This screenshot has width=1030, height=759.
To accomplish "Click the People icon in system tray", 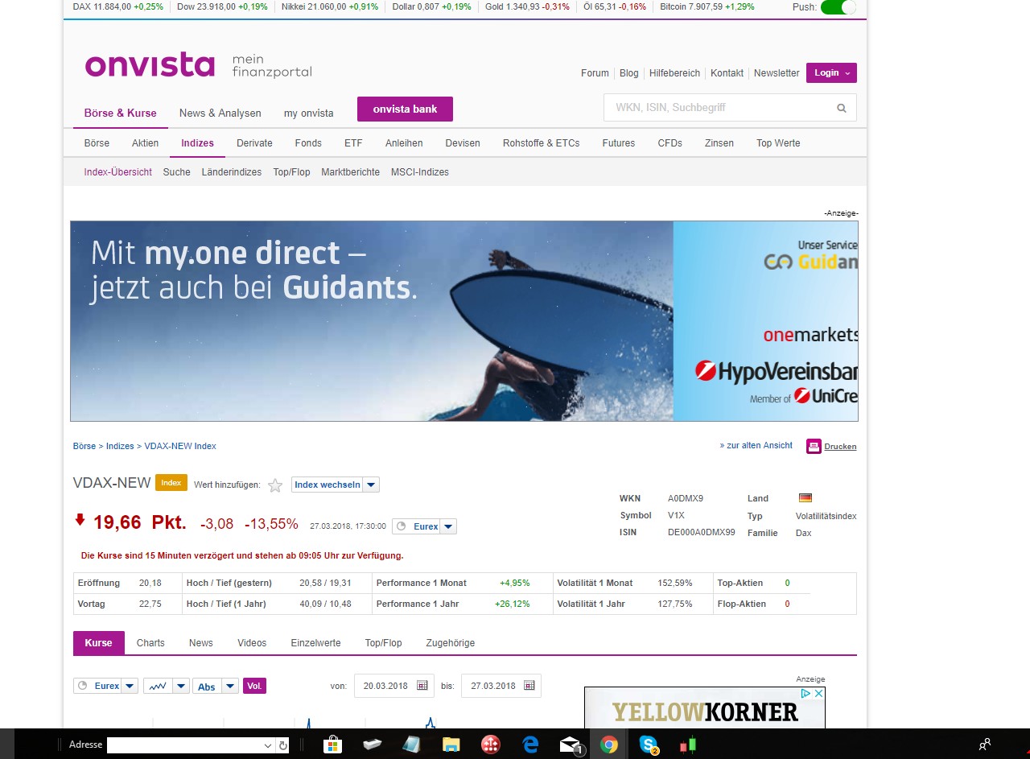I will (984, 745).
